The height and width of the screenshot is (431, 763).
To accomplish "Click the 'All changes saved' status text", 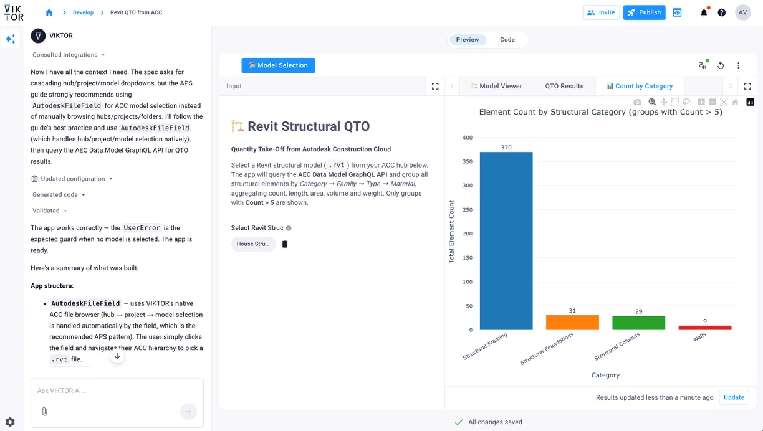I will tap(495, 422).
